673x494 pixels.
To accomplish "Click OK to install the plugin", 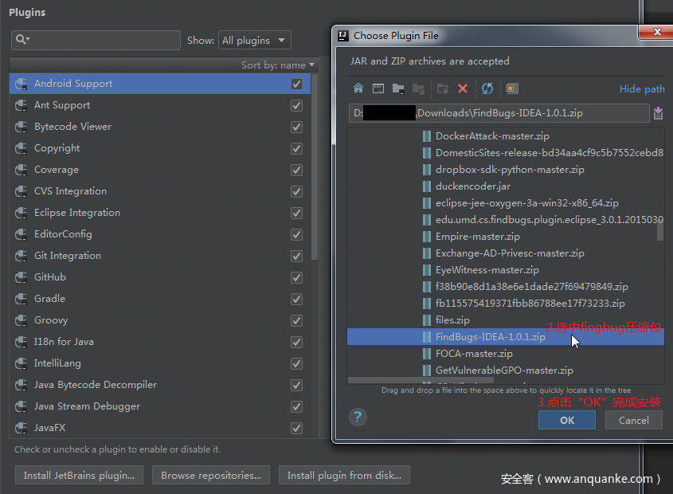I will [x=566, y=420].
